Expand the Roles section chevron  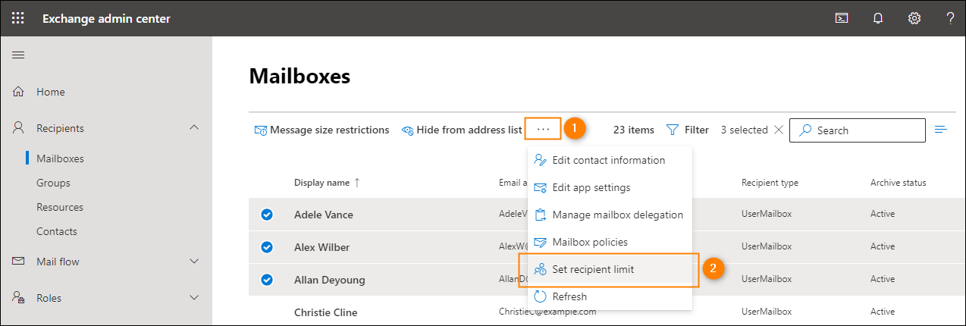193,298
